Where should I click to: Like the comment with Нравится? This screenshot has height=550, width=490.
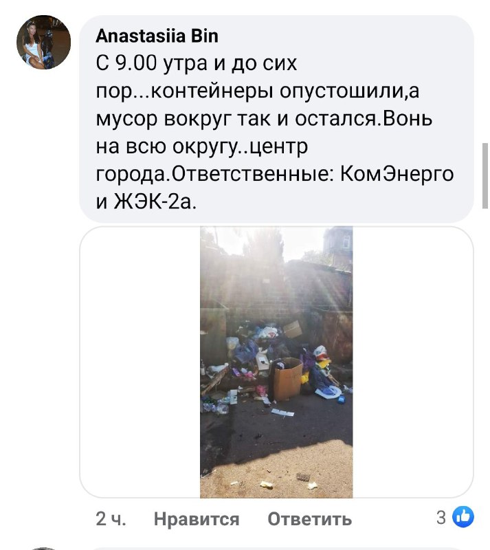point(197,518)
